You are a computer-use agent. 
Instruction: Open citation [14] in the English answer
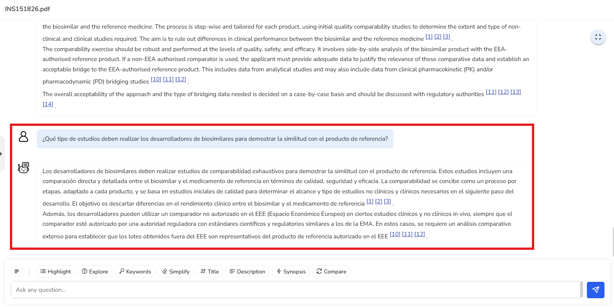pyautogui.click(x=48, y=104)
